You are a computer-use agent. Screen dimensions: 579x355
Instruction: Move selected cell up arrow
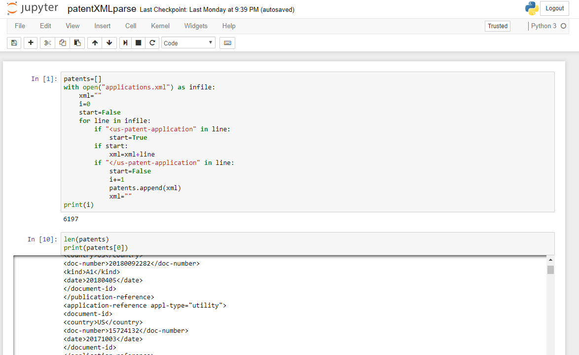point(95,43)
